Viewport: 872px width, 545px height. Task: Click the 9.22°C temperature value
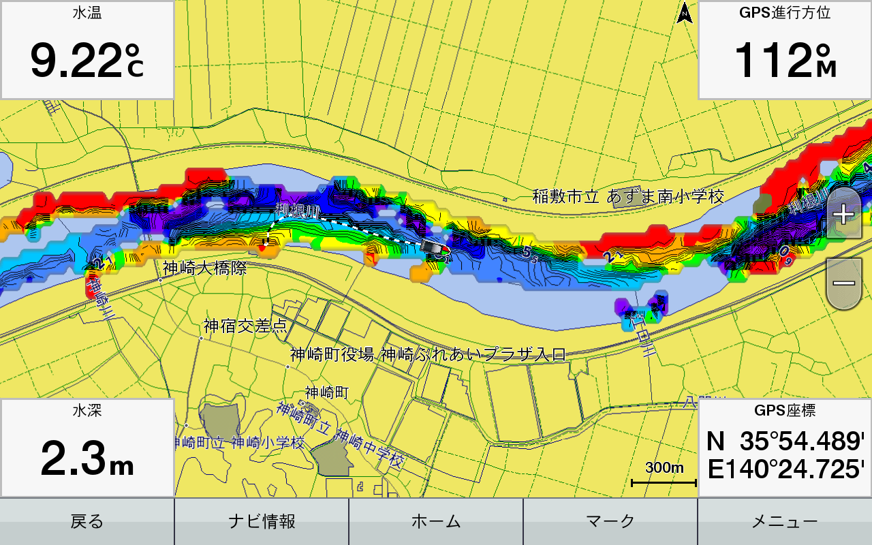click(x=87, y=61)
